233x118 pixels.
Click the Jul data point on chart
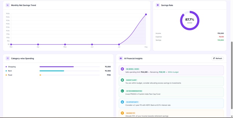coord(119,44)
